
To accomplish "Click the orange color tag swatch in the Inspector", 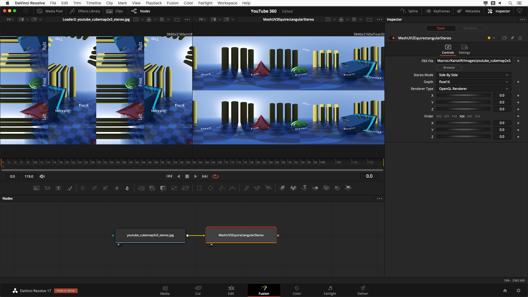I will click(489, 38).
